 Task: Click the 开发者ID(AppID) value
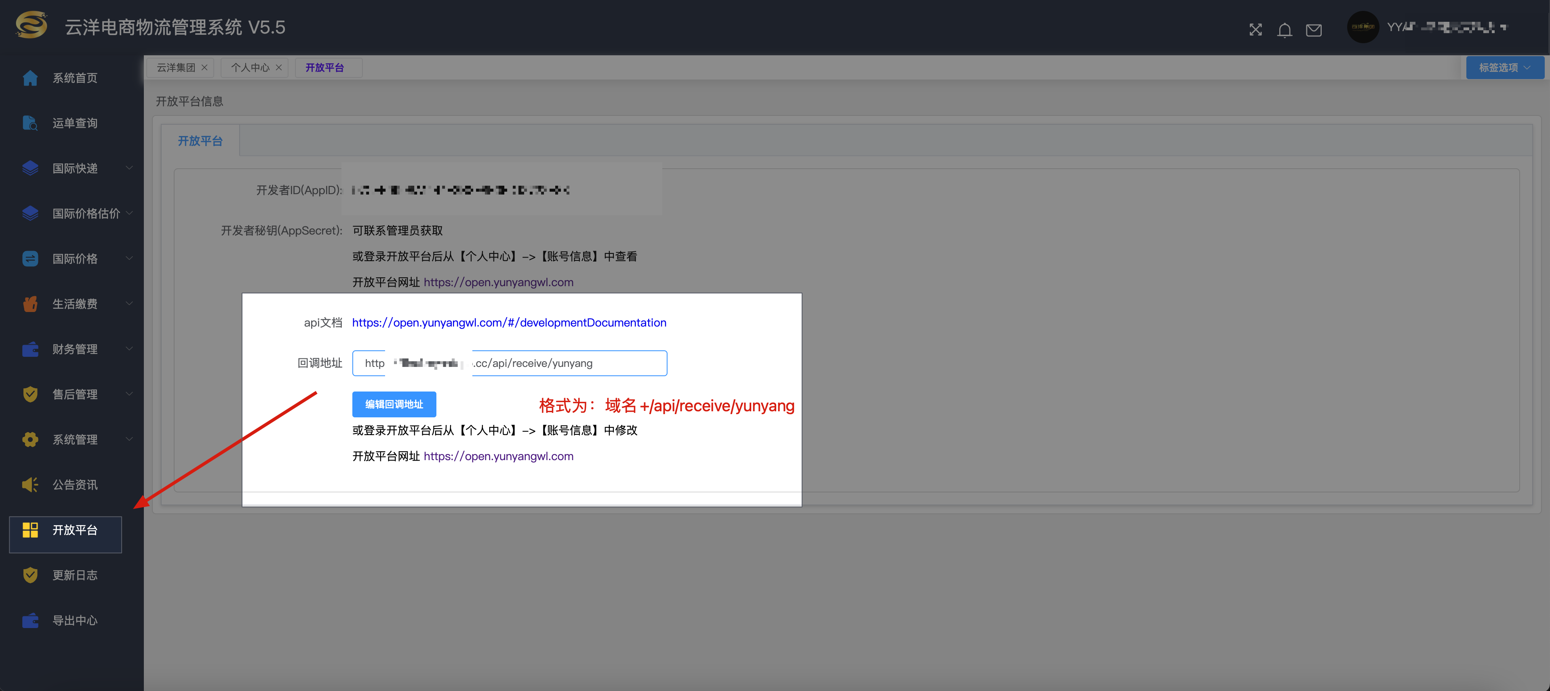click(460, 191)
